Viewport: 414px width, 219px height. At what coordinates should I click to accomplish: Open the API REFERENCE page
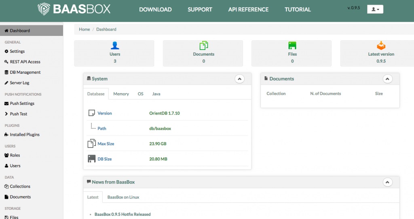tap(248, 10)
